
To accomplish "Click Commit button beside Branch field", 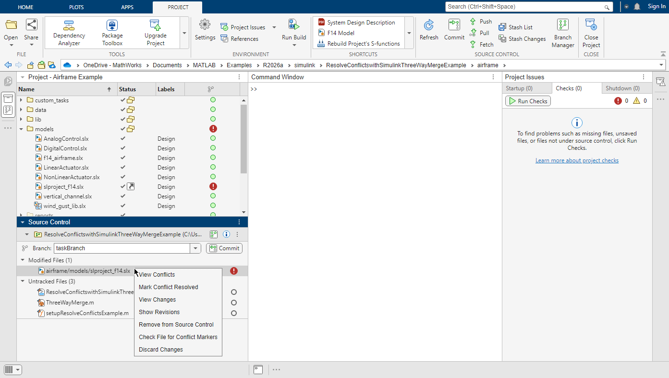I will 224,248.
